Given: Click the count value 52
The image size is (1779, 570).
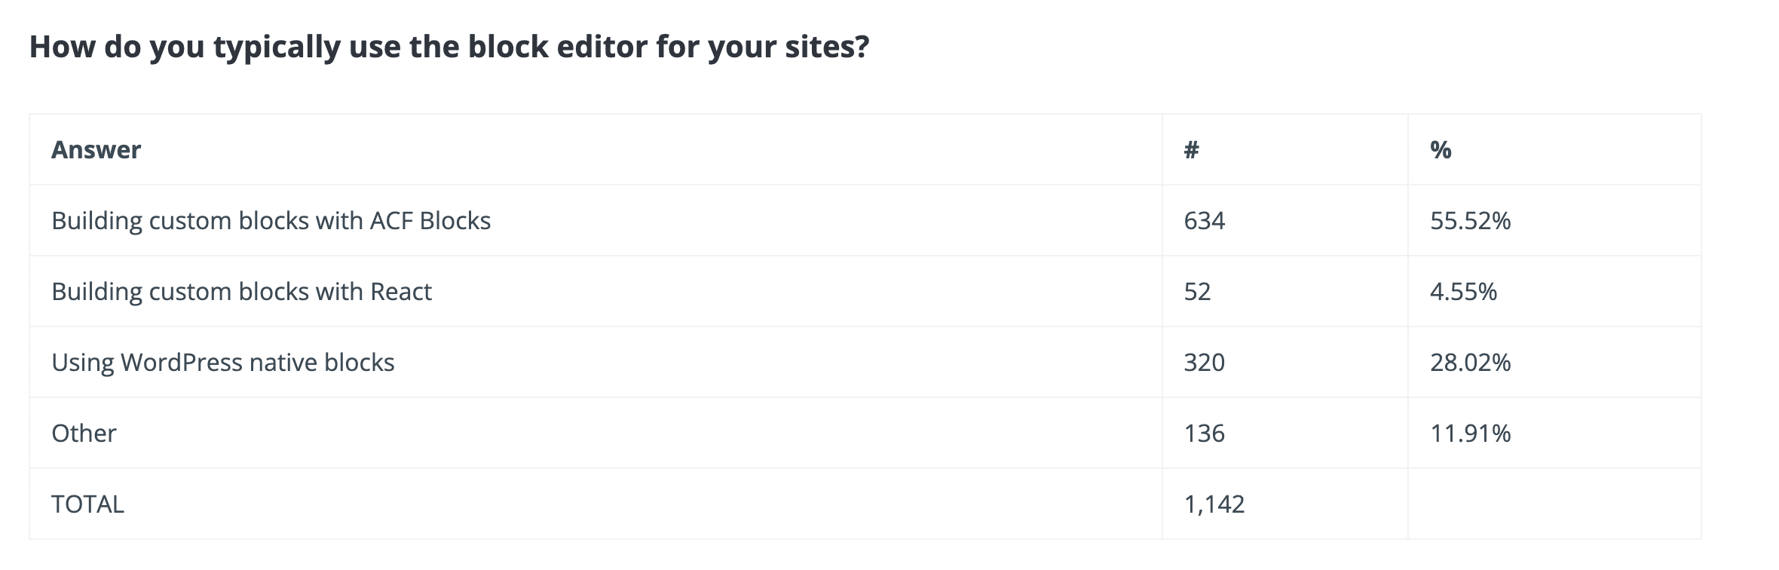Looking at the screenshot, I should pyautogui.click(x=1197, y=292).
